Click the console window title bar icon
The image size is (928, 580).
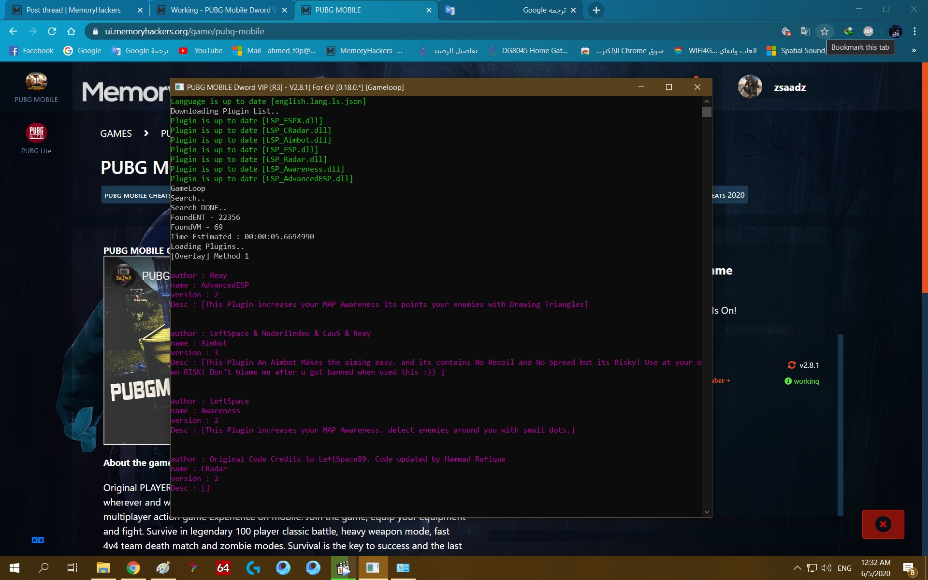pos(179,87)
